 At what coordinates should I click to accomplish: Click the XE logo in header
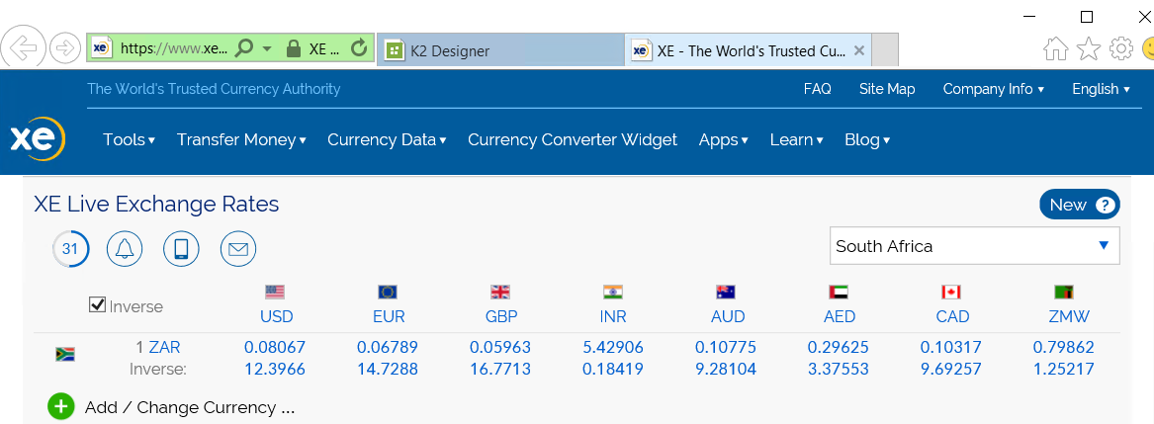37,139
